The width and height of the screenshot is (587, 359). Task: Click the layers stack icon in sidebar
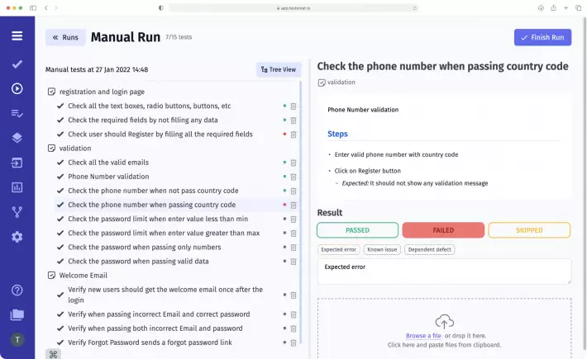tap(17, 138)
